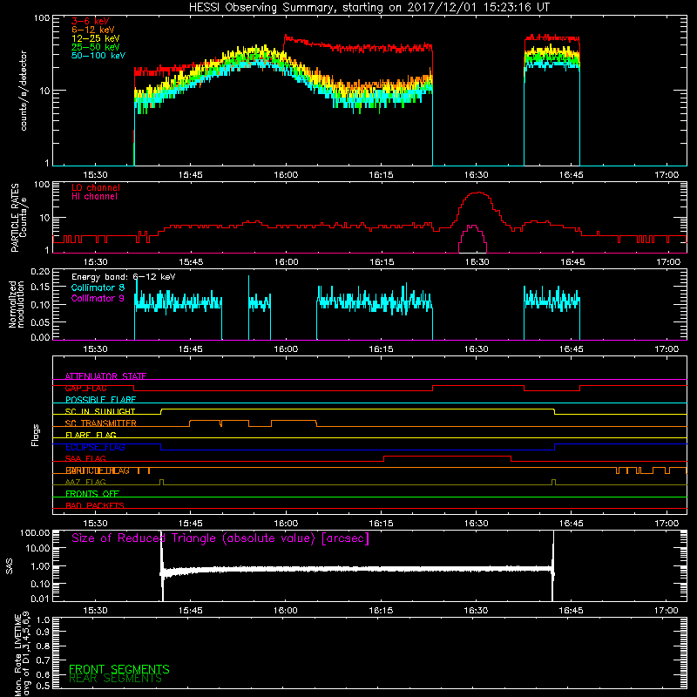The height and width of the screenshot is (697, 697).
Task: Click the Size of Reduced Triangle label
Action: [x=220, y=538]
